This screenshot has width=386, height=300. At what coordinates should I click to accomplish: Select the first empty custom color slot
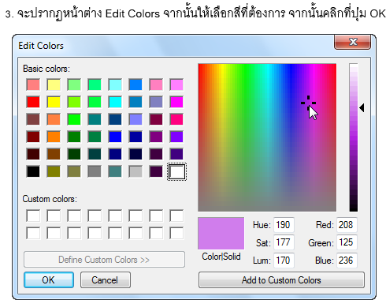[33, 216]
